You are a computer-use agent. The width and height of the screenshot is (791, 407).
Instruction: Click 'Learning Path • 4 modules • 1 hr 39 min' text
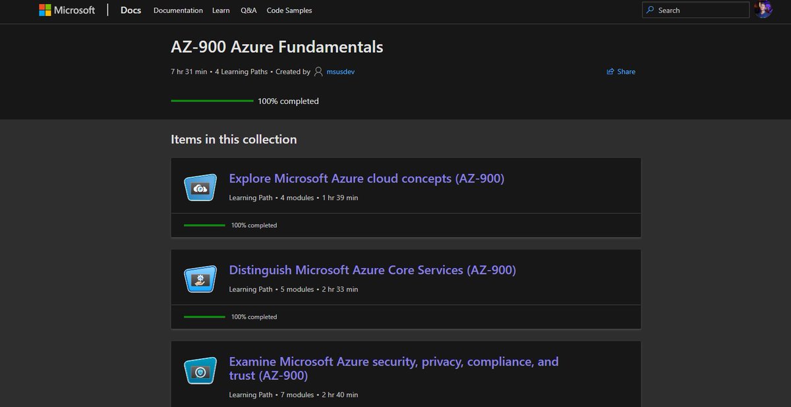293,198
